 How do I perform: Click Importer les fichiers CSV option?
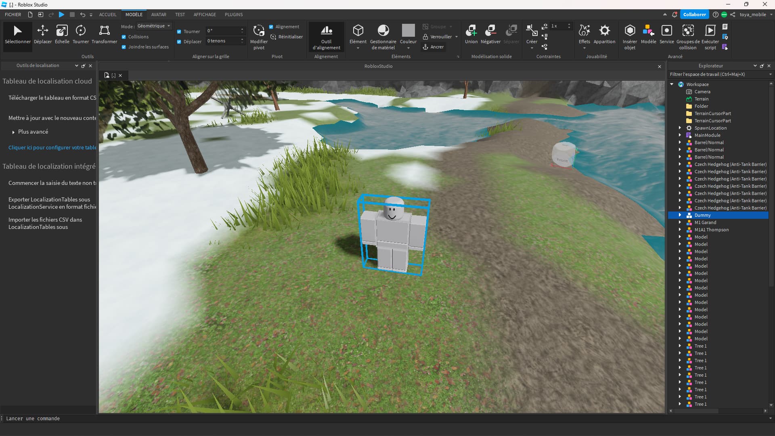45,223
